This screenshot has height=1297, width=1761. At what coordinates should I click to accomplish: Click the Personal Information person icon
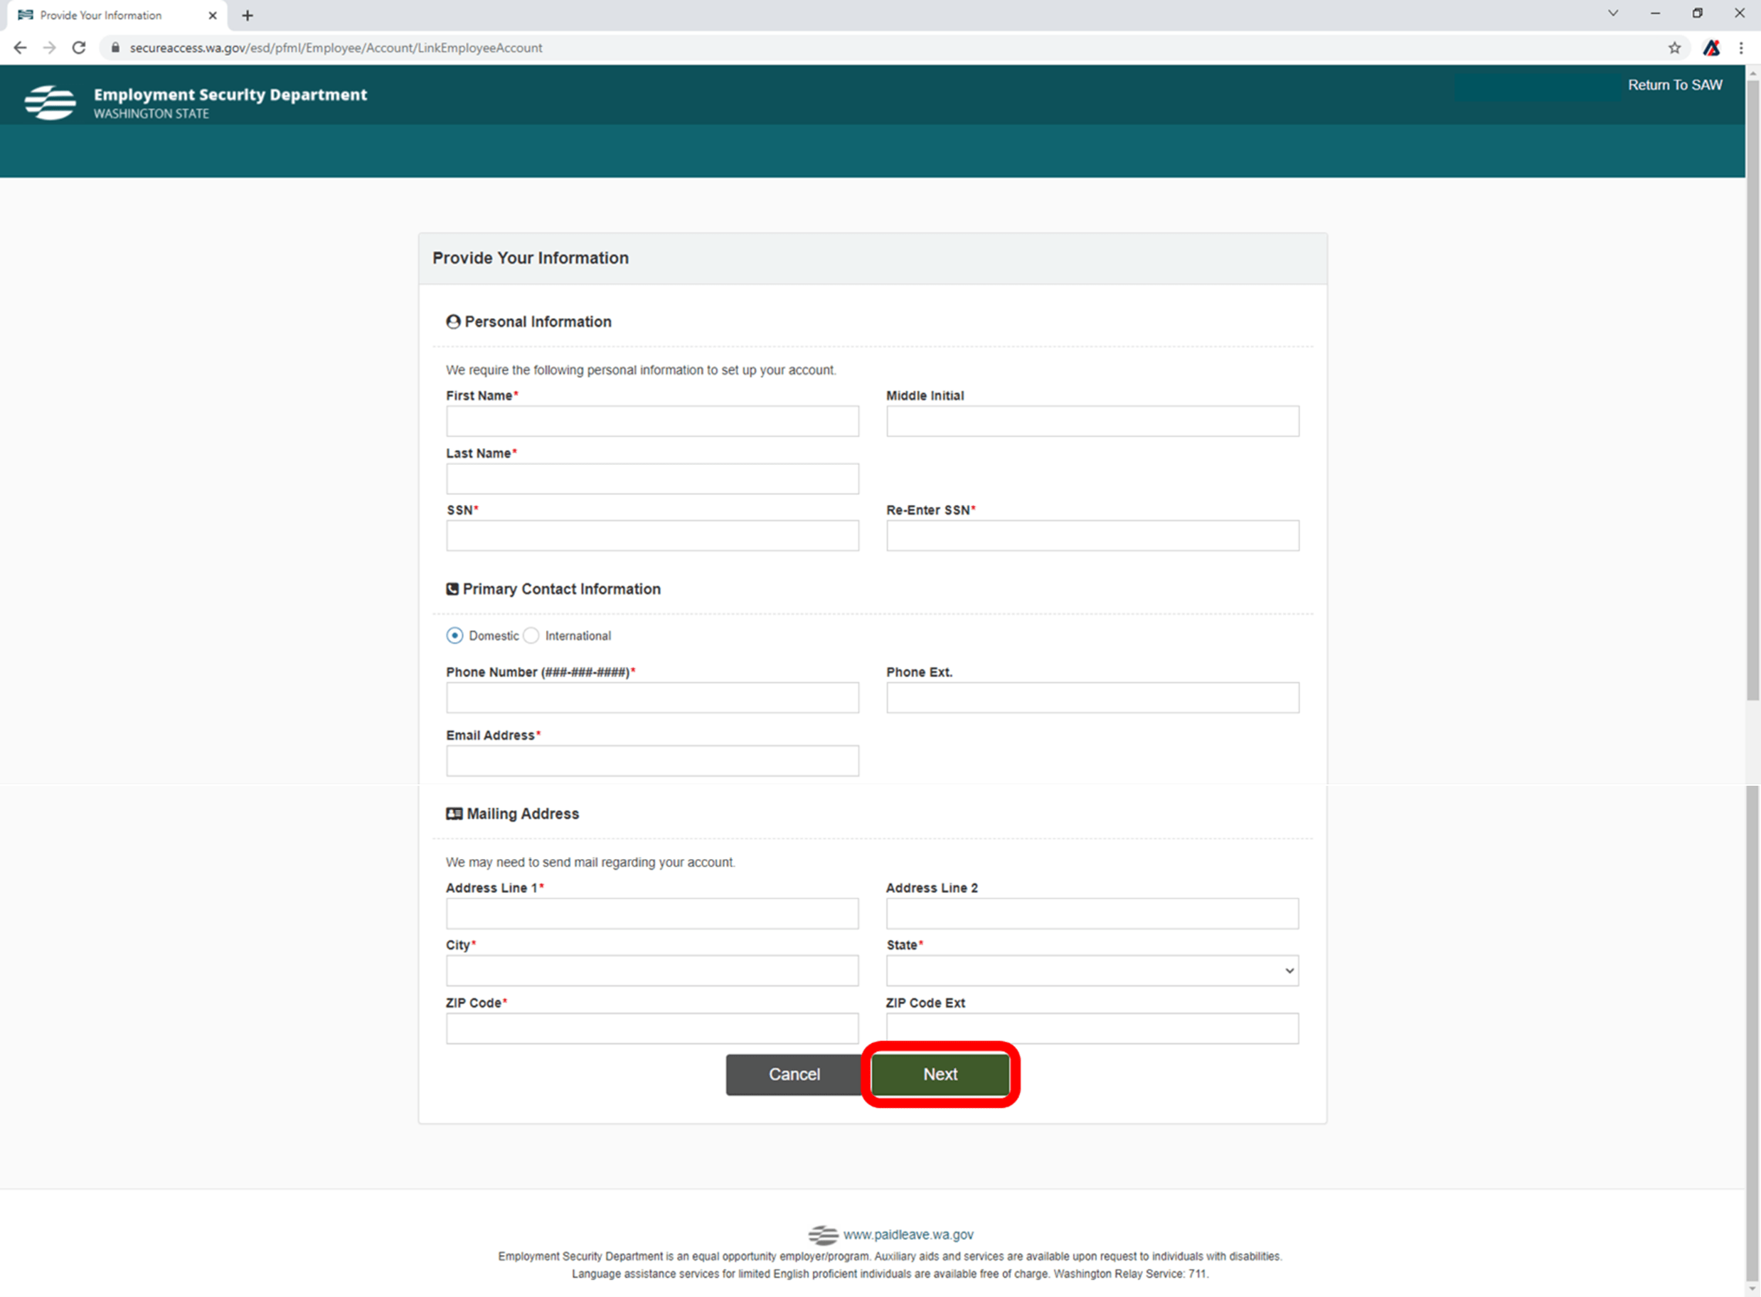coord(453,321)
